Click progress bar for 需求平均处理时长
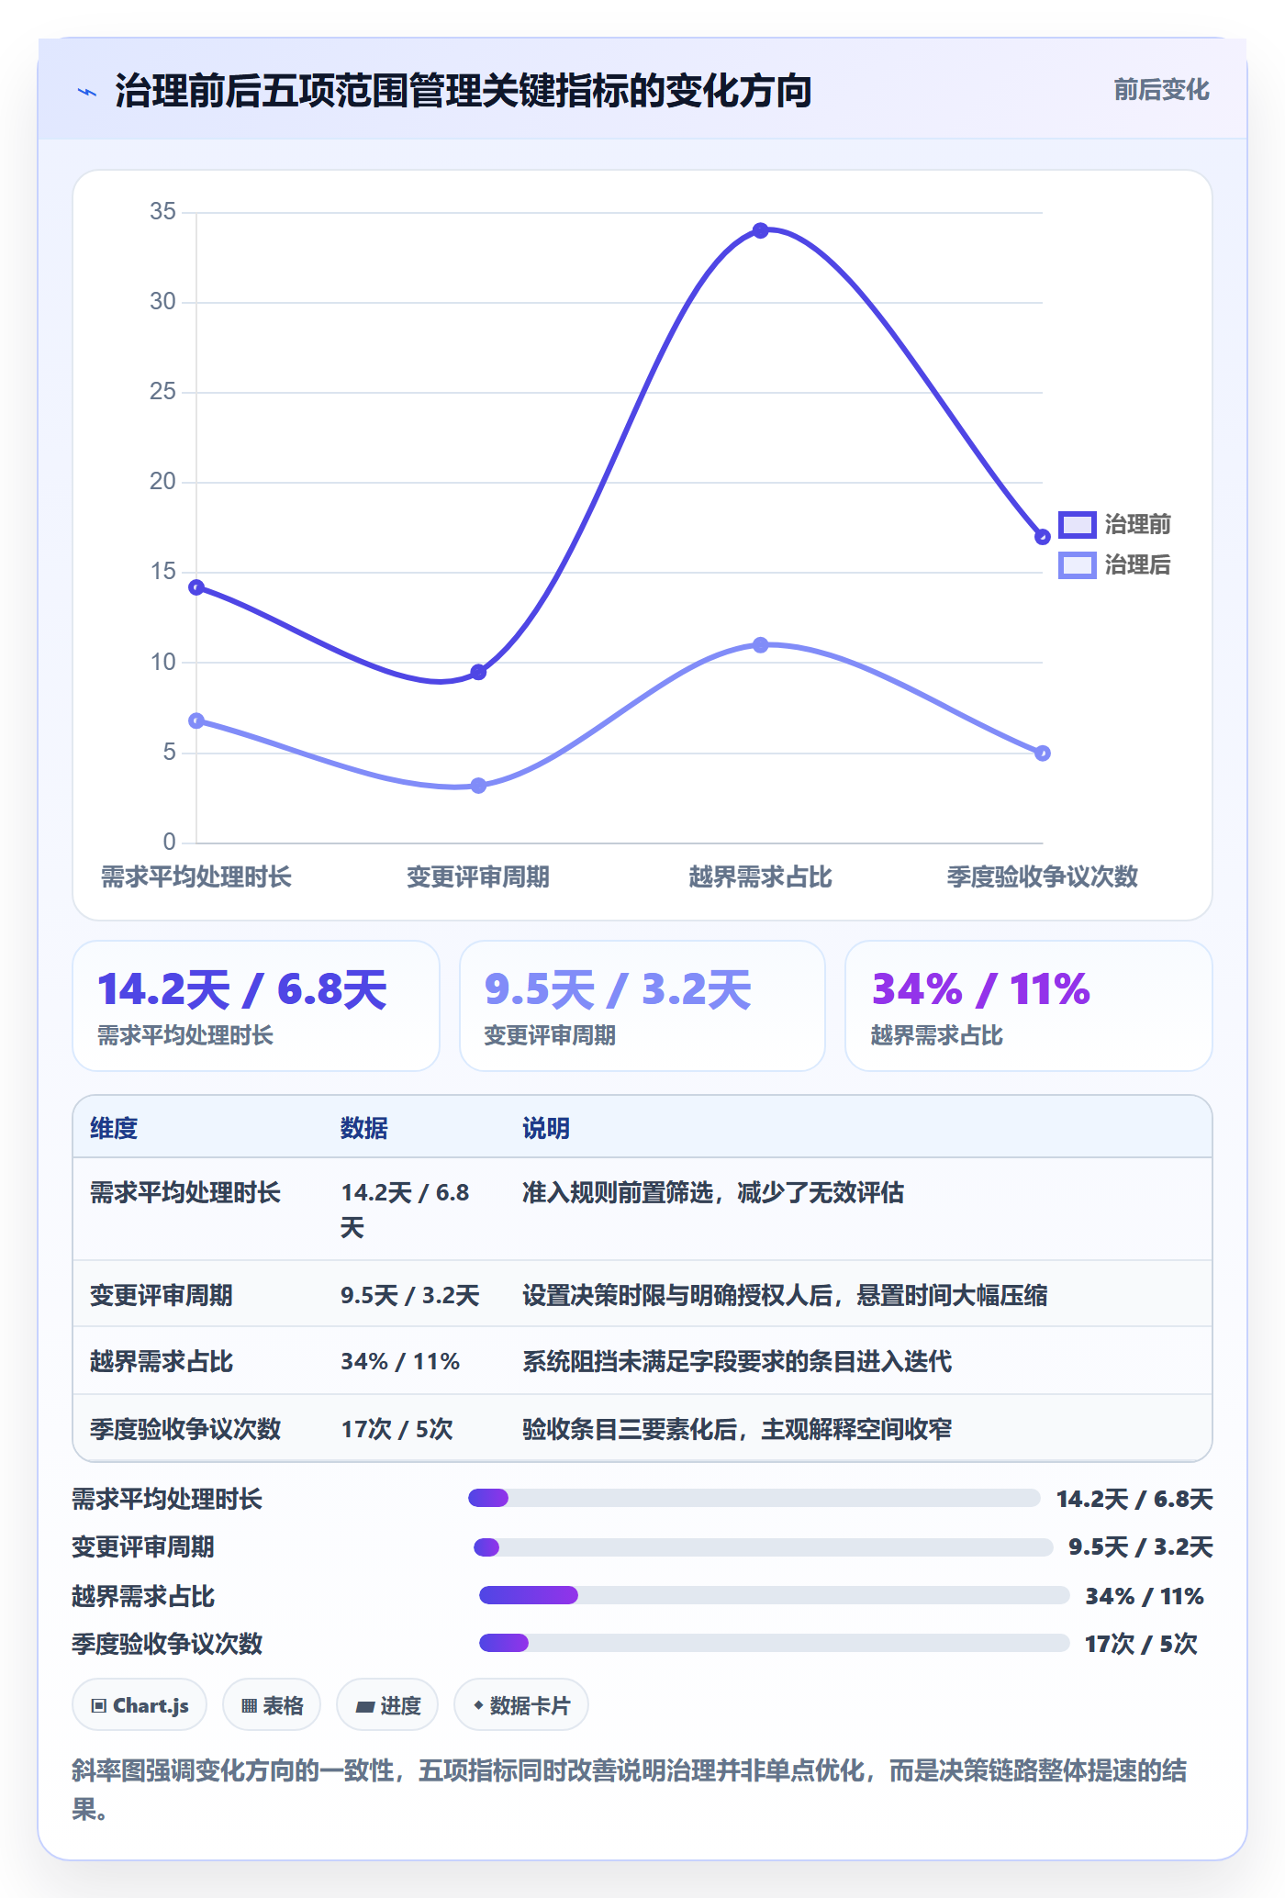Image resolution: width=1285 pixels, height=1898 pixels. coord(754,1498)
